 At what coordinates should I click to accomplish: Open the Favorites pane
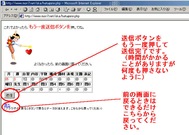[51, 9]
